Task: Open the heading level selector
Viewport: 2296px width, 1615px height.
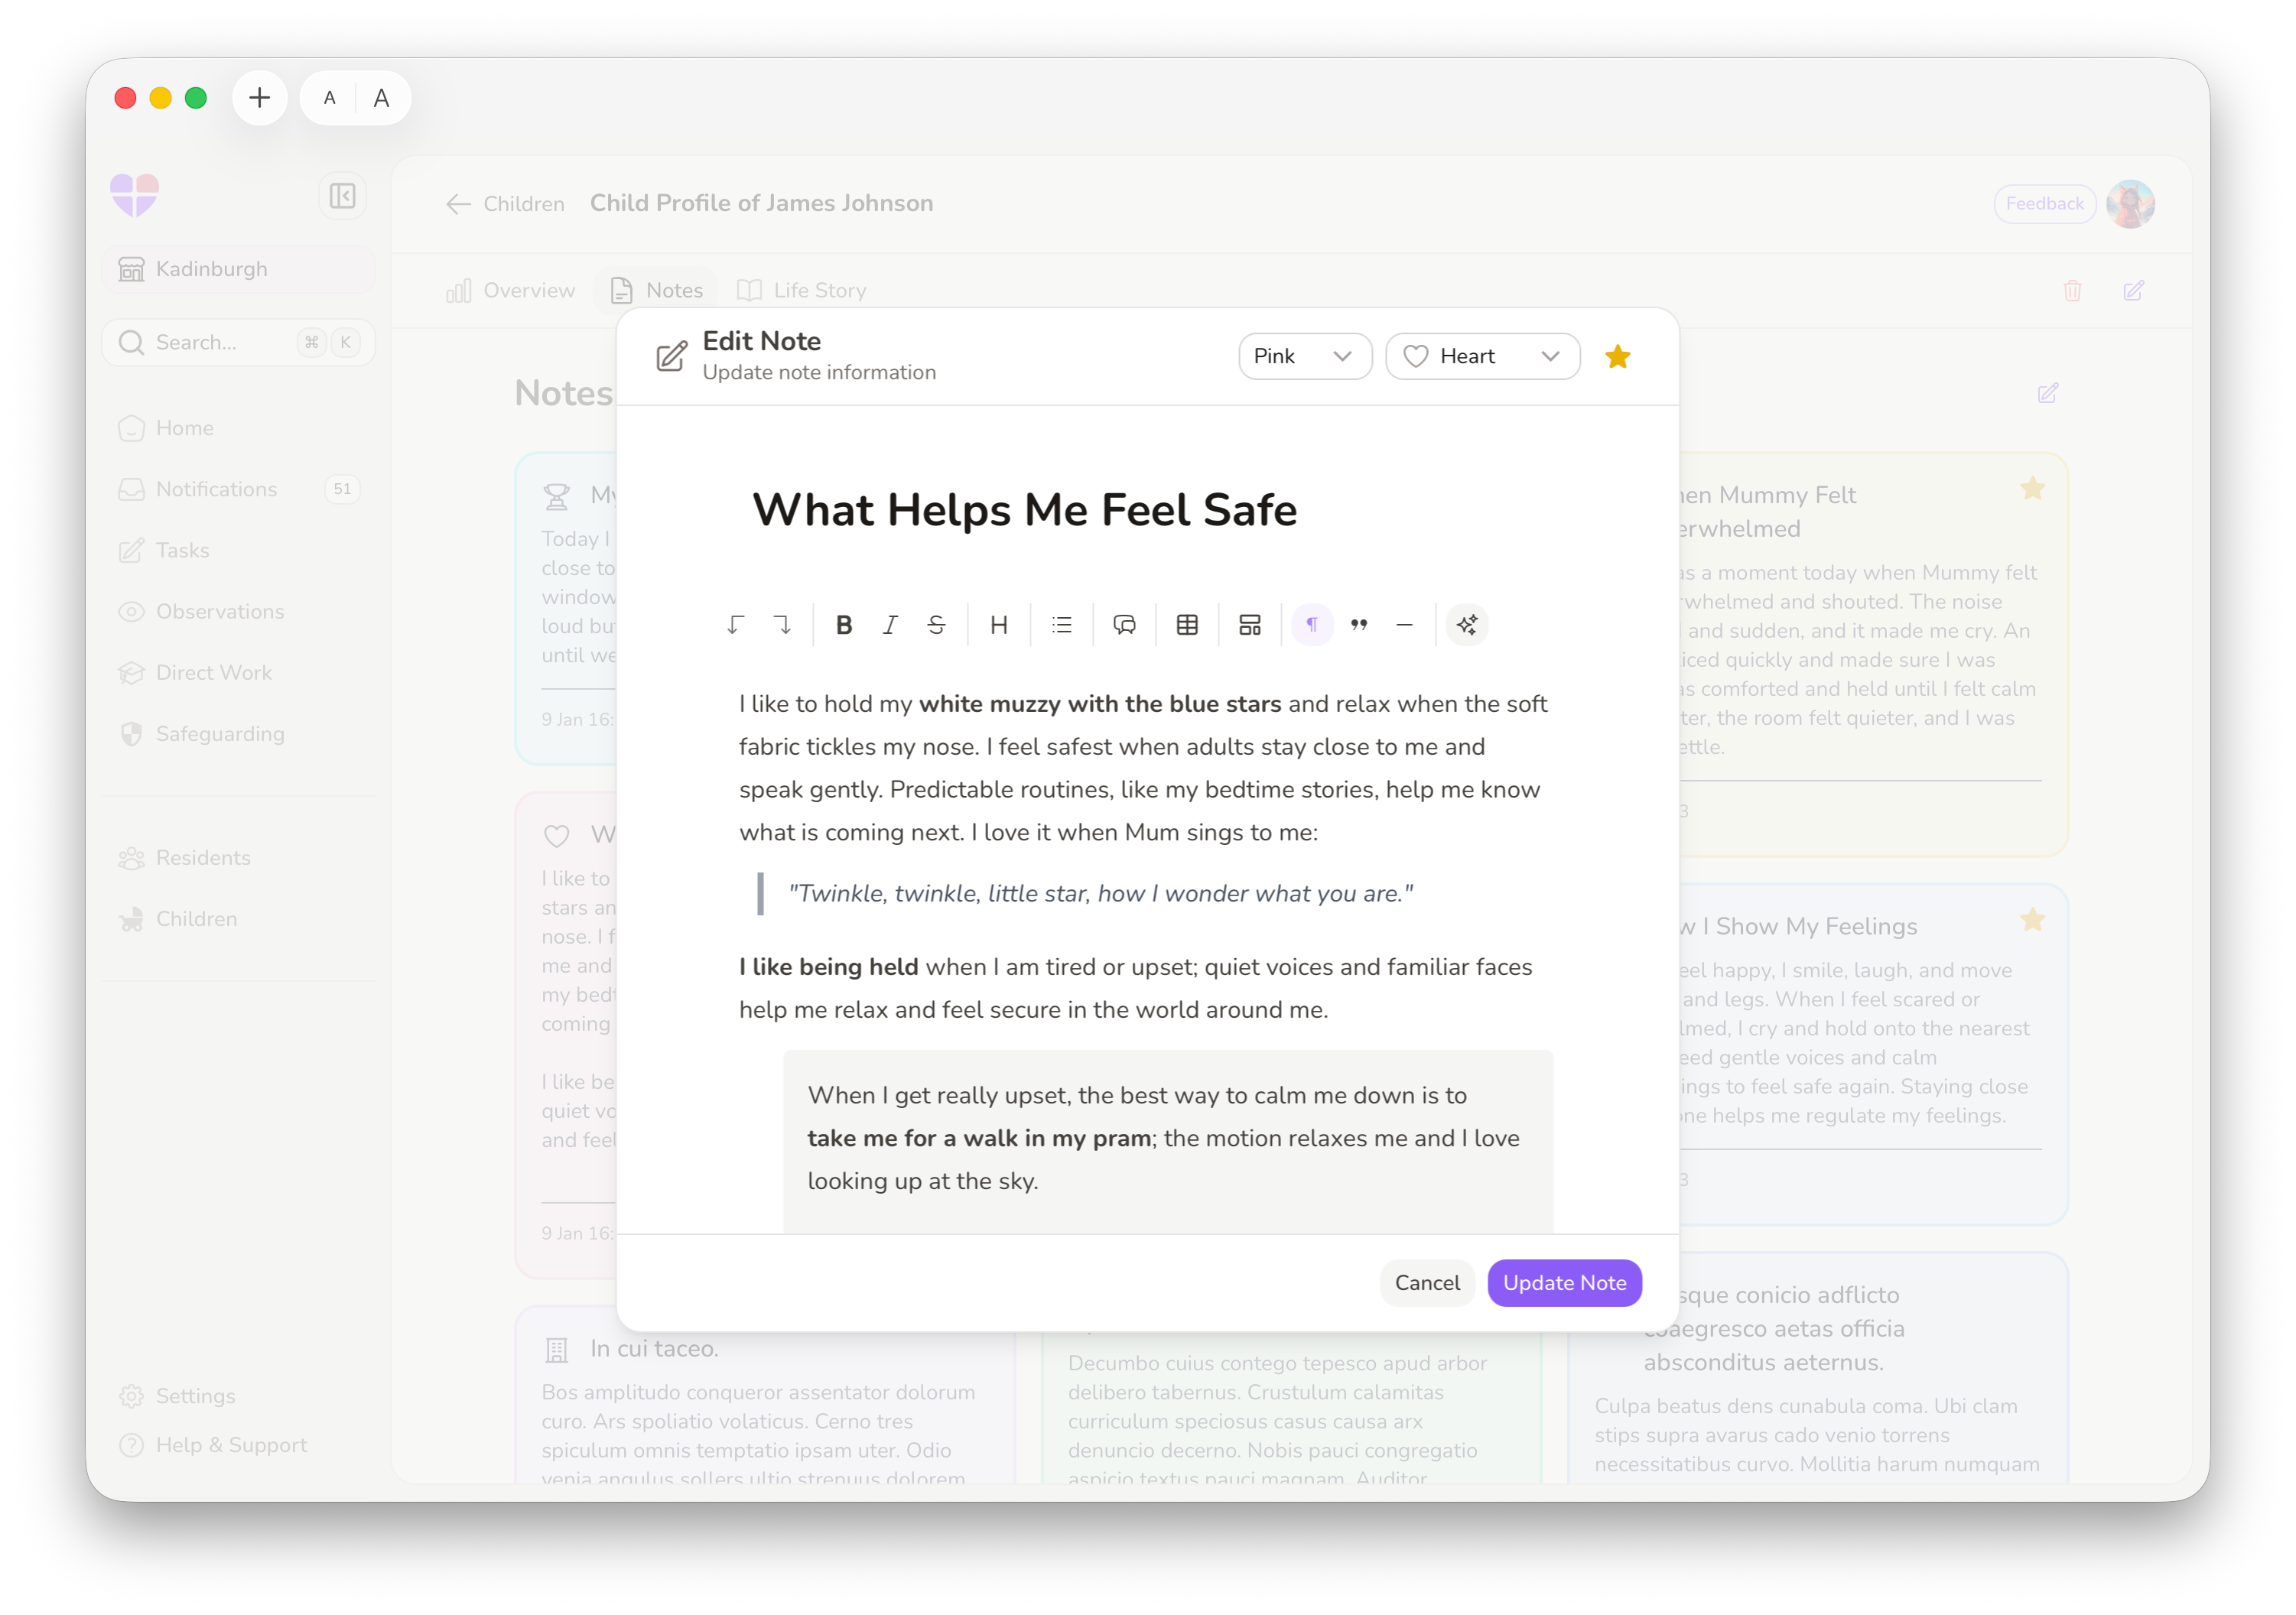Action: (998, 625)
